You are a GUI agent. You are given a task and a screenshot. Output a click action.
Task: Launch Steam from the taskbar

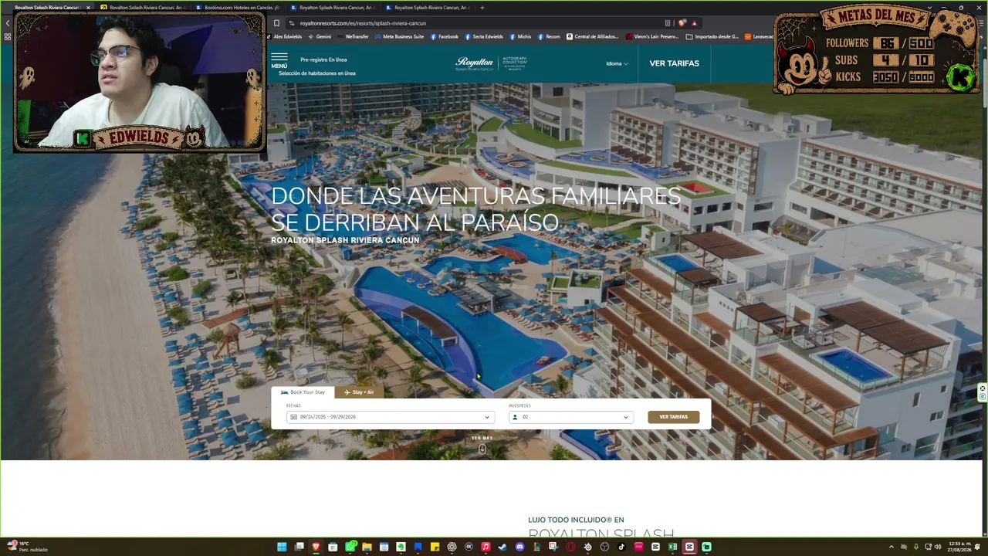click(x=502, y=547)
